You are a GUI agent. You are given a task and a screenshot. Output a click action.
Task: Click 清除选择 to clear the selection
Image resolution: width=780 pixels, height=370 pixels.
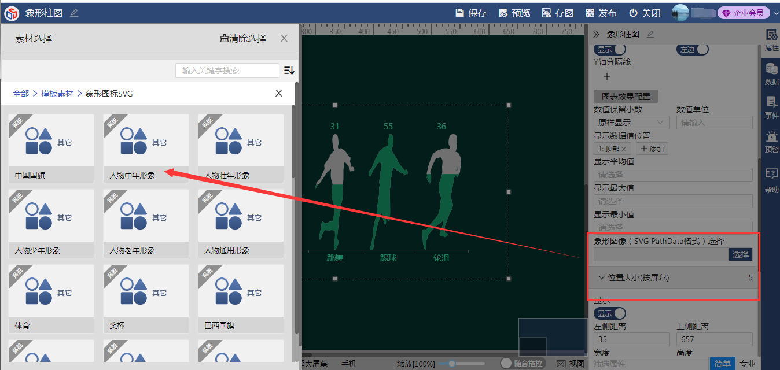[243, 39]
